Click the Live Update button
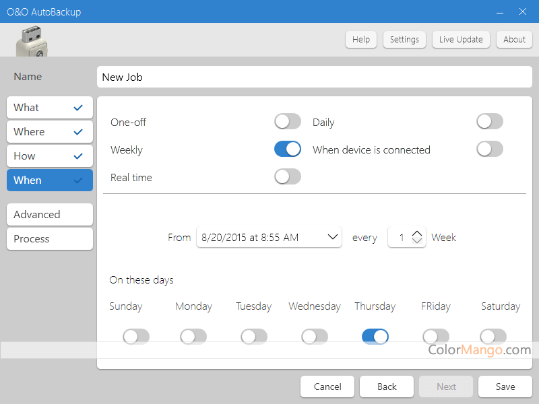Viewport: 539px width, 404px height. pyautogui.click(x=461, y=40)
